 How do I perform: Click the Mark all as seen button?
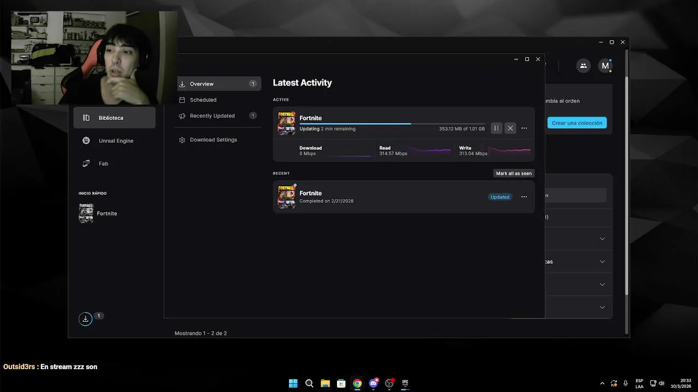tap(514, 173)
